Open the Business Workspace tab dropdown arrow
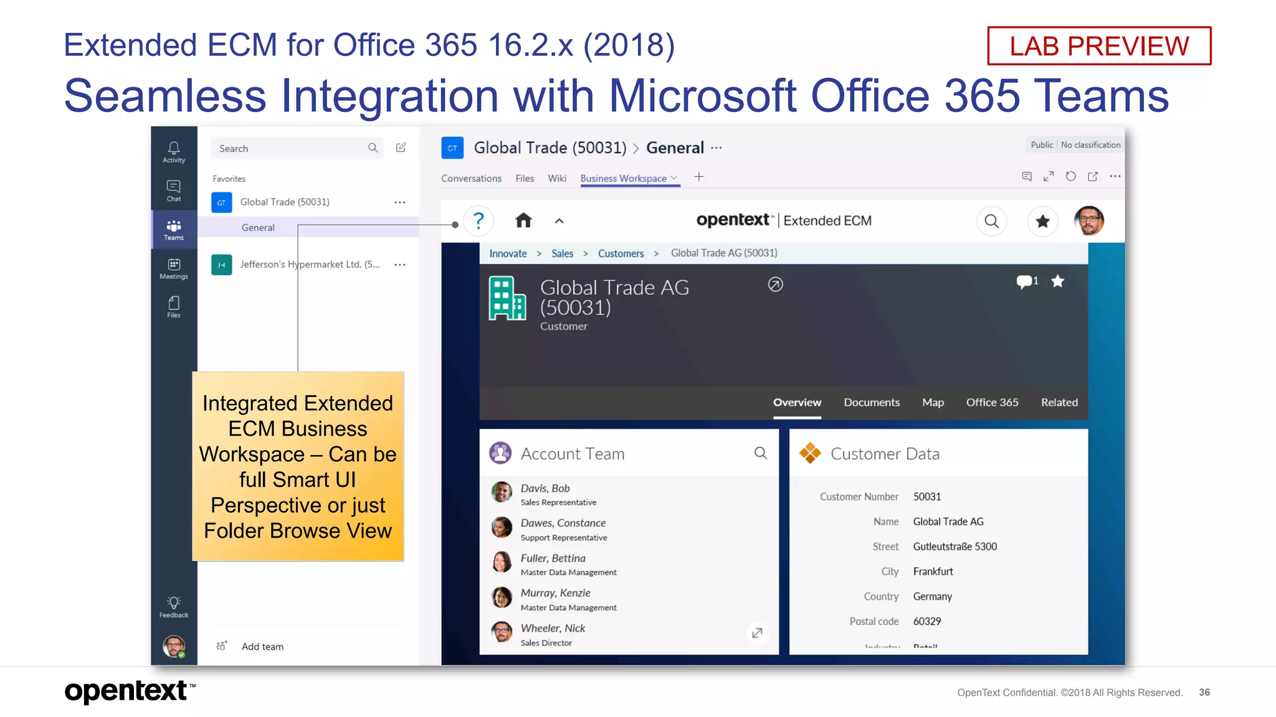This screenshot has width=1276, height=717. pos(674,178)
